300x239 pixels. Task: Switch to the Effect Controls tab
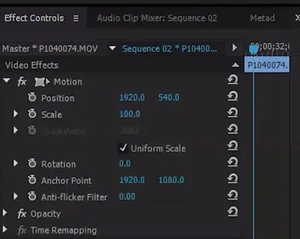[x=34, y=18]
